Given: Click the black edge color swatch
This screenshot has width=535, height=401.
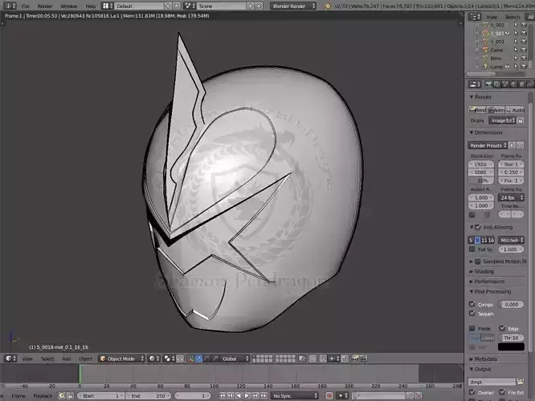Looking at the screenshot, I should [x=511, y=346].
